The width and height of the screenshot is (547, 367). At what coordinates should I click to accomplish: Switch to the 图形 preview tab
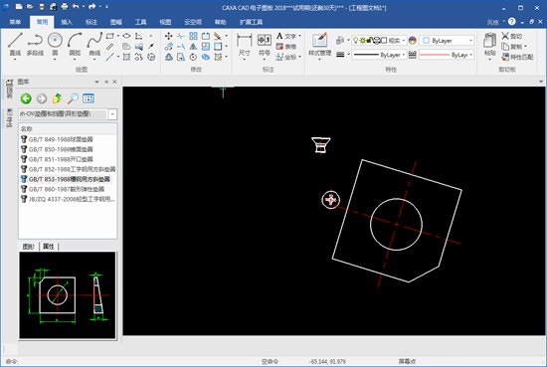[x=29, y=247]
